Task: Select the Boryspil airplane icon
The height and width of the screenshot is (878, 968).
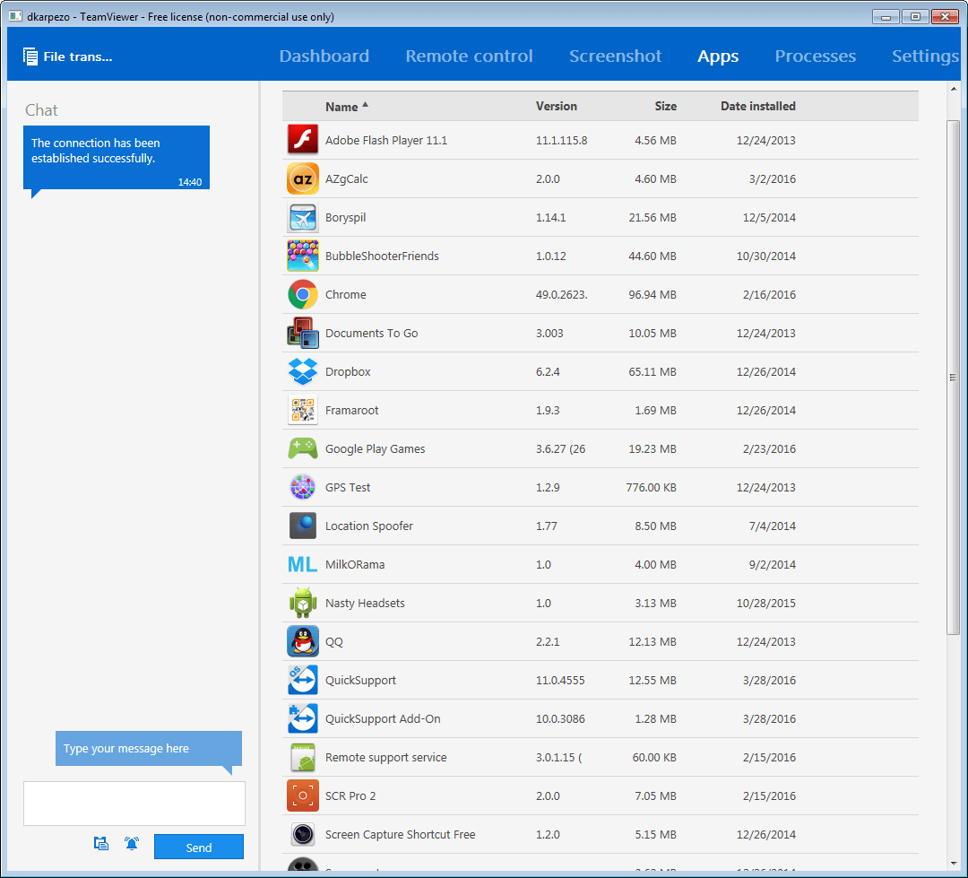Action: 303,218
